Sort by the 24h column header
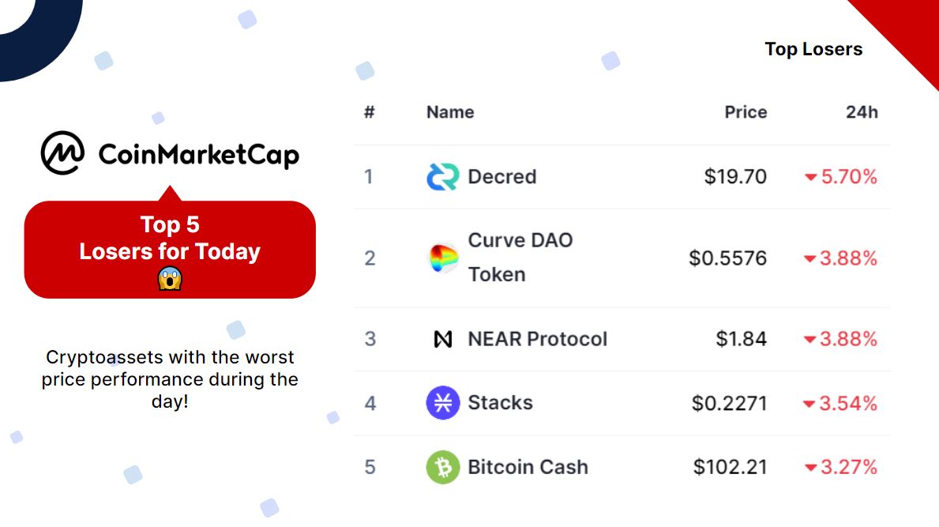The width and height of the screenshot is (939, 527). click(x=862, y=112)
